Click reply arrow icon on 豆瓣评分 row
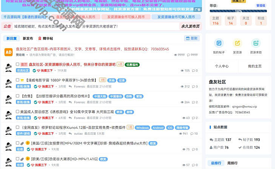The height and width of the screenshot is (169, 275). (70, 102)
